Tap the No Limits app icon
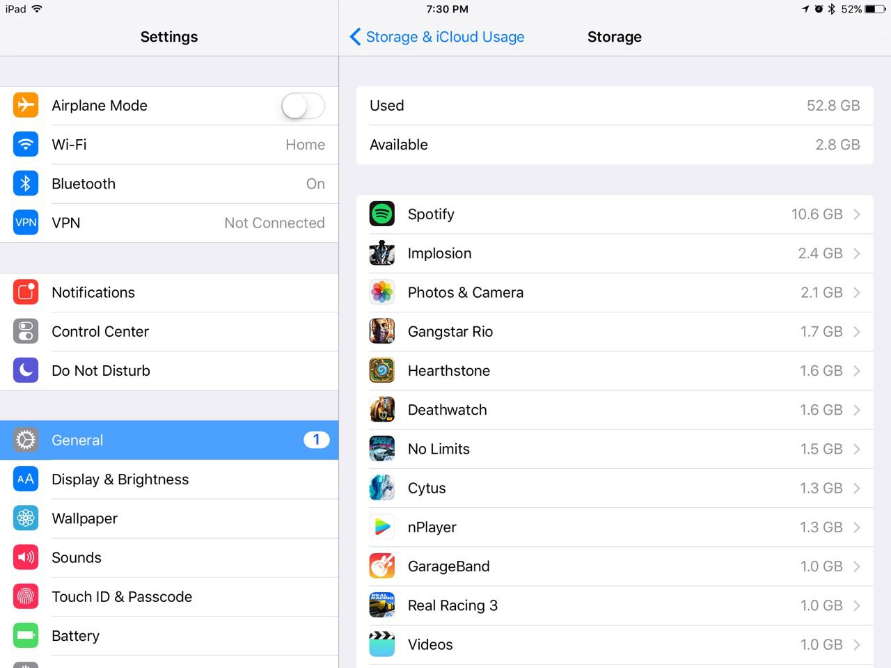Viewport: 891px width, 668px height. pyautogui.click(x=382, y=449)
